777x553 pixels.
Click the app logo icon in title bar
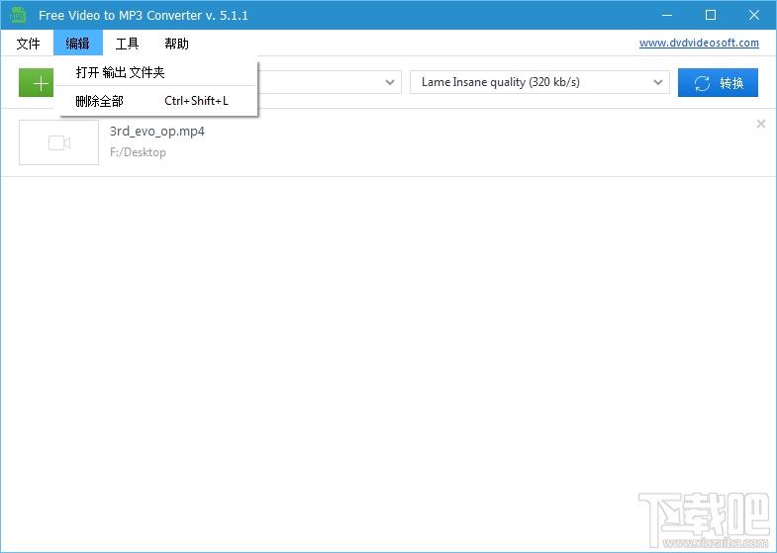[x=18, y=15]
